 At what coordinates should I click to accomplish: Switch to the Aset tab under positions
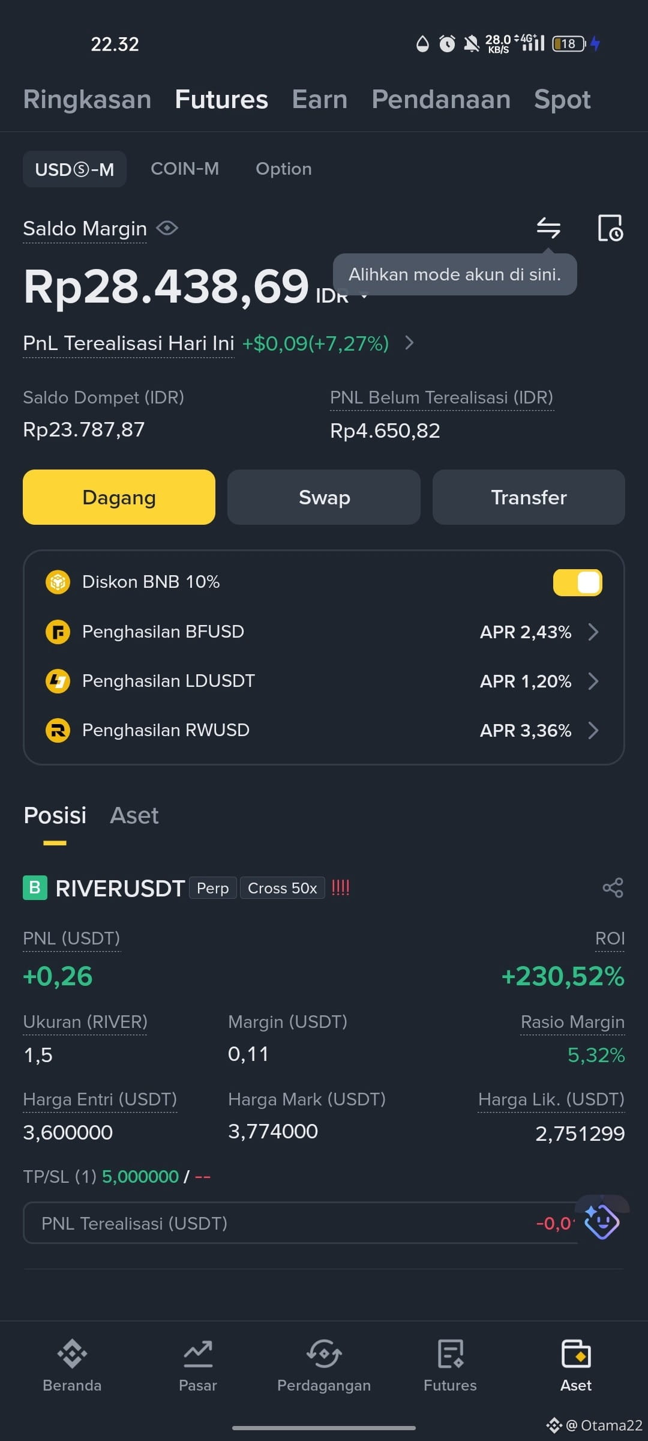(134, 815)
